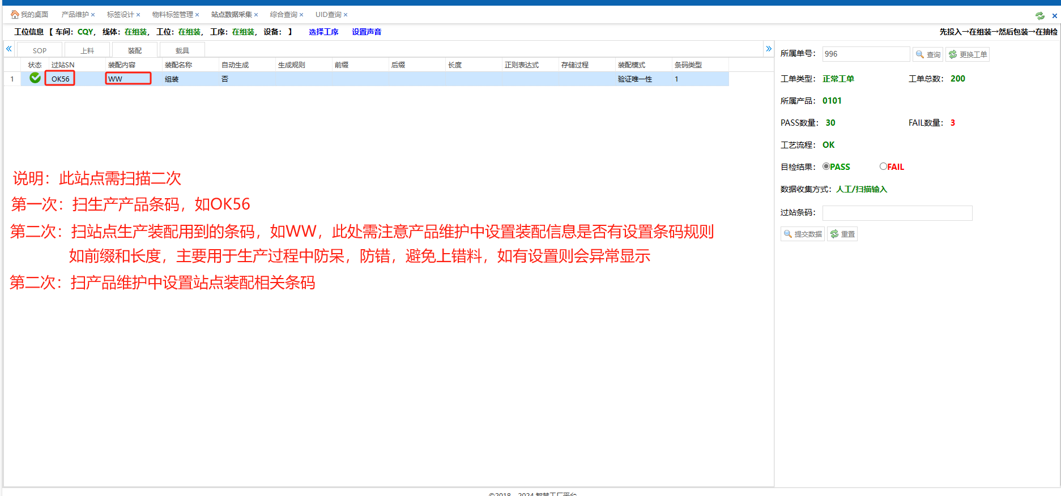Viewport: 1061px width, 496px height.
Task: Click the 重置 reset button
Action: 842,234
